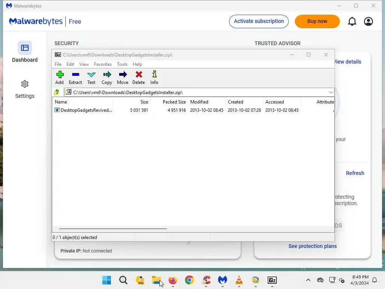
Task: Open the taskbar clock and date
Action: (360, 280)
